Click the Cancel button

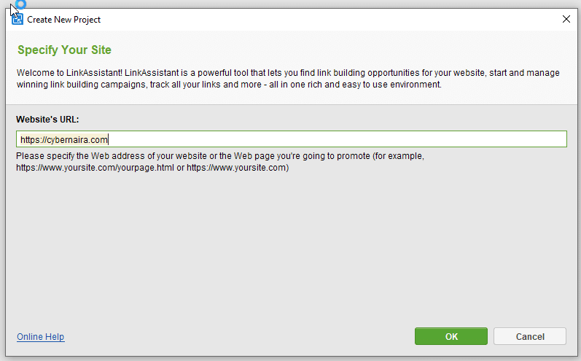[x=530, y=337]
